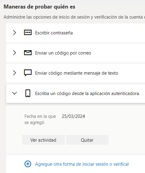Viewport: 145px width, 173px height.
Task: Select Enviar código mediante mensaje de texto label
Action: coord(77,73)
